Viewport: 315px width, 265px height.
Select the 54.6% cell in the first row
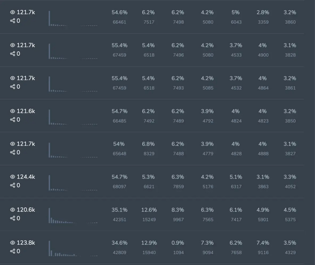[119, 12]
